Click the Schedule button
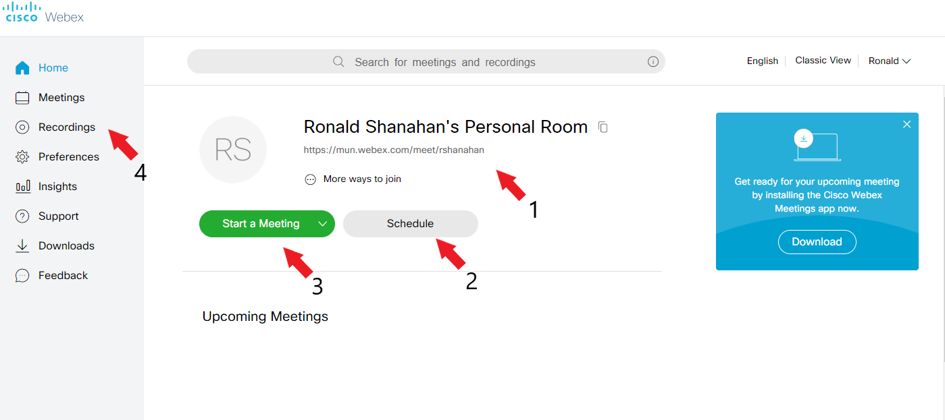The height and width of the screenshot is (420, 945). click(x=410, y=223)
